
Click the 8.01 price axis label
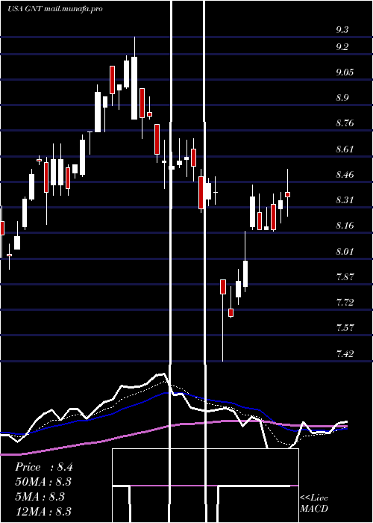(345, 251)
